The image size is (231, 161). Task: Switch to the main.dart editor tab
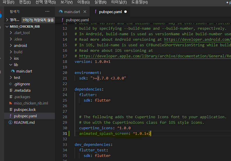pos(72,12)
